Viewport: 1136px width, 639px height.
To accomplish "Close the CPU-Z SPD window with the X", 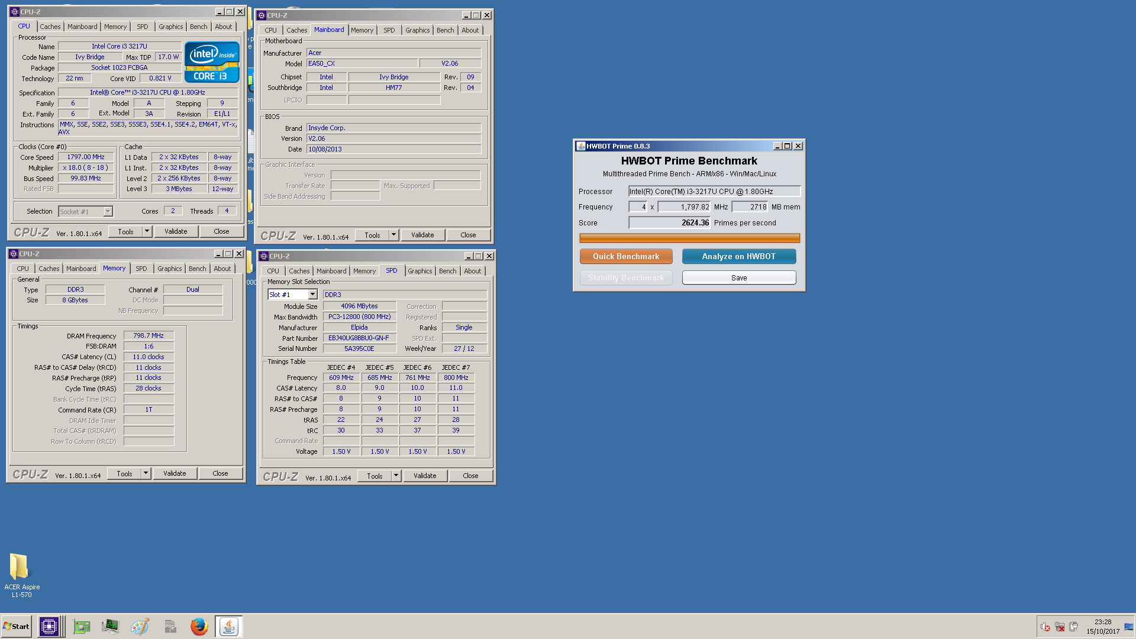I will pyautogui.click(x=489, y=256).
